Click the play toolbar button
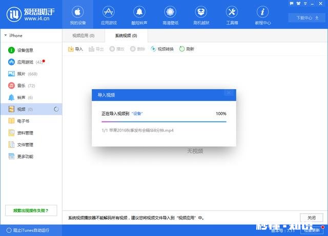The image size is (328, 236). [x=117, y=49]
